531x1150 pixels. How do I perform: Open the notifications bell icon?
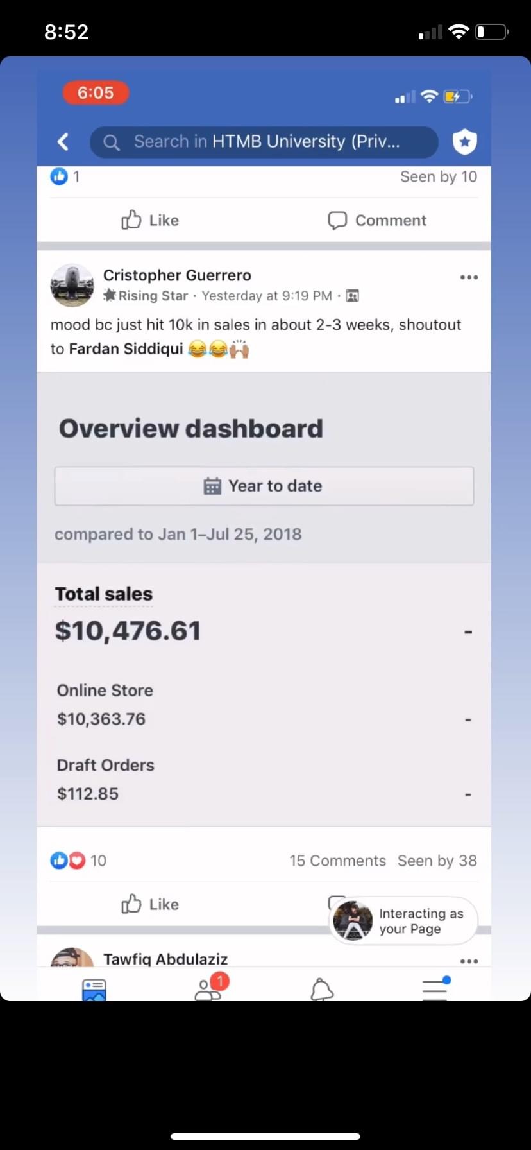[x=322, y=990]
